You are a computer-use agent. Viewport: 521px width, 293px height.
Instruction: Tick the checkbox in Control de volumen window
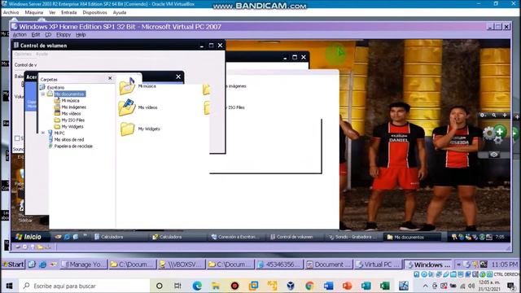[x=17, y=138]
